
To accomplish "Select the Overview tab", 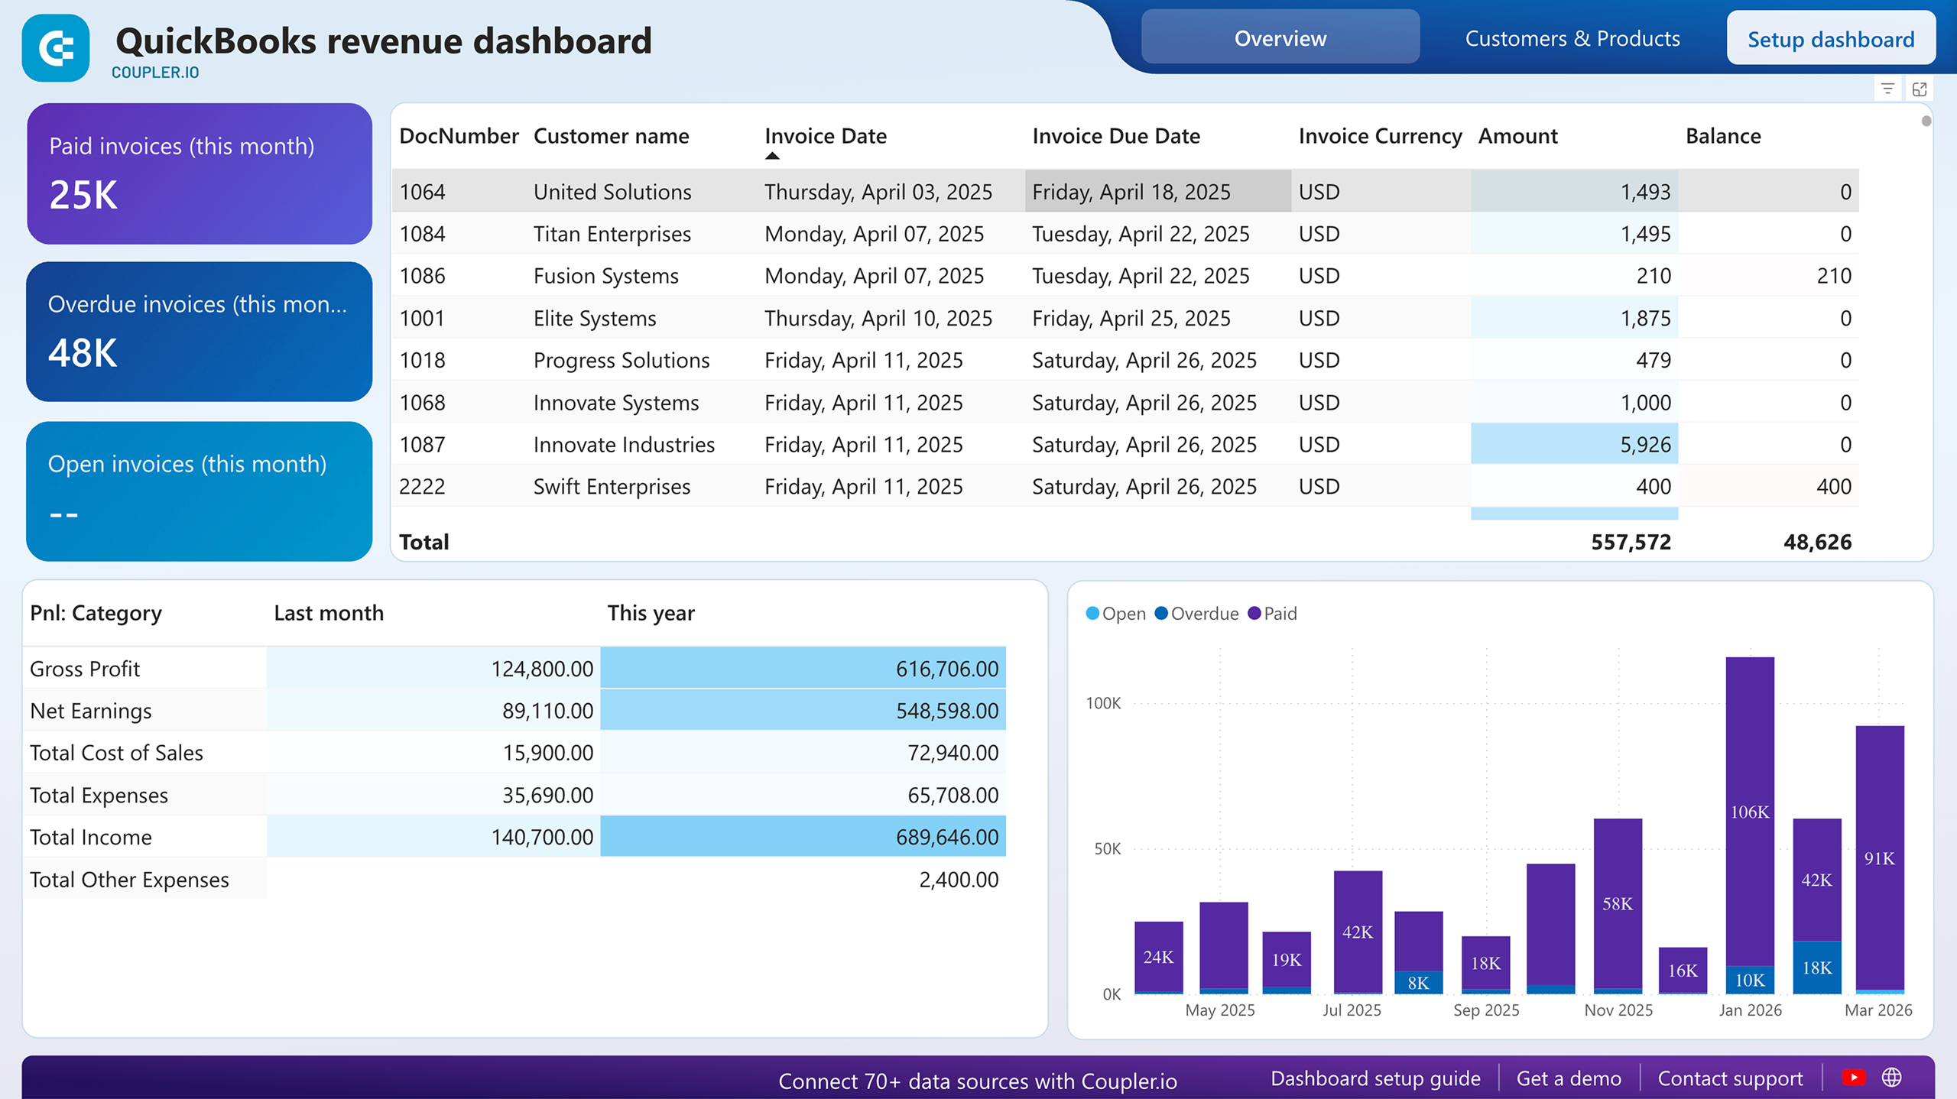I will pyautogui.click(x=1279, y=38).
